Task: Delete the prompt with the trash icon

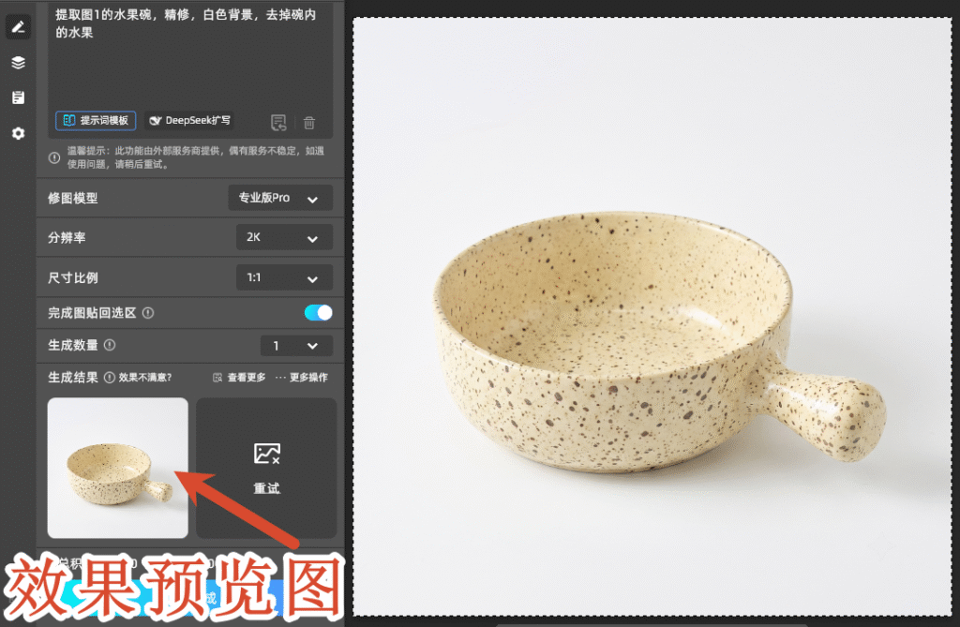Action: [309, 123]
